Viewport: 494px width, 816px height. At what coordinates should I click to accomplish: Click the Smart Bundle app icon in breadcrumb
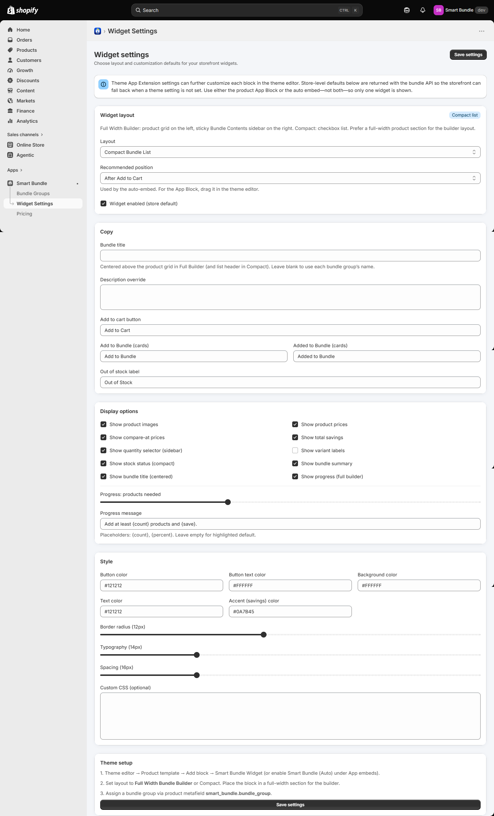pyautogui.click(x=98, y=31)
